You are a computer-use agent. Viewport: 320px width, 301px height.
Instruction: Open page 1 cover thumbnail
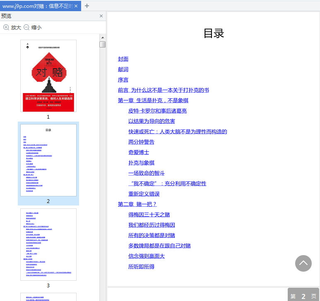point(48,76)
